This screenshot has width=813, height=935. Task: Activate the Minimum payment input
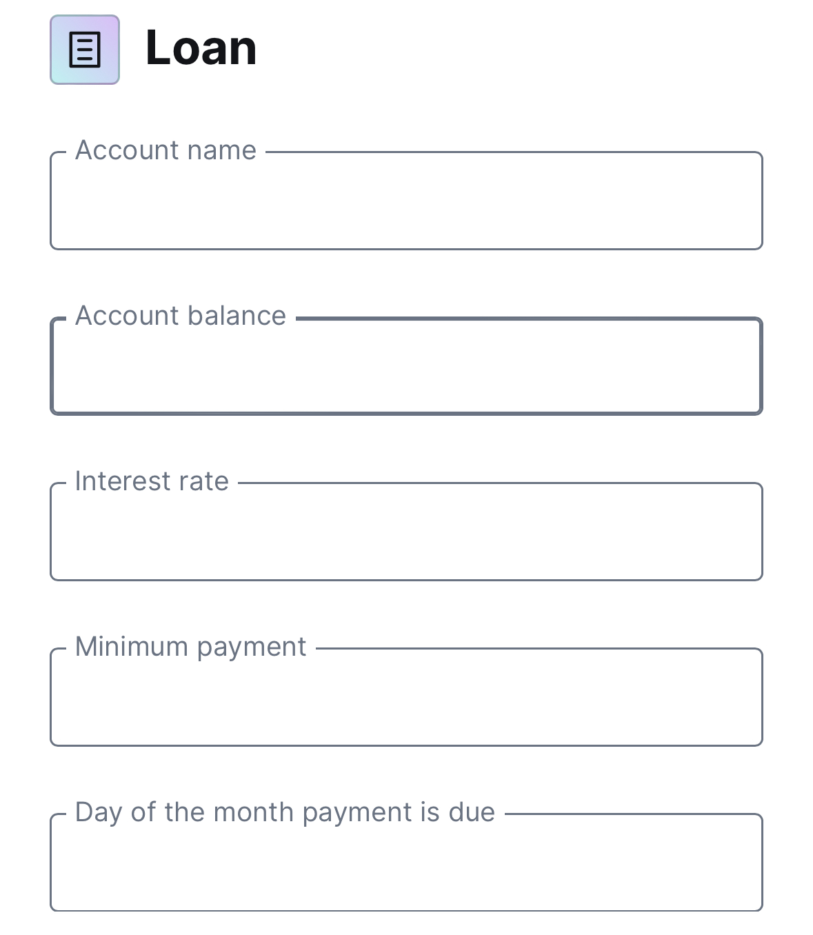pos(406,697)
